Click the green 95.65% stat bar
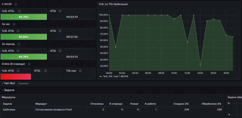242x118 pixels. click(x=24, y=37)
